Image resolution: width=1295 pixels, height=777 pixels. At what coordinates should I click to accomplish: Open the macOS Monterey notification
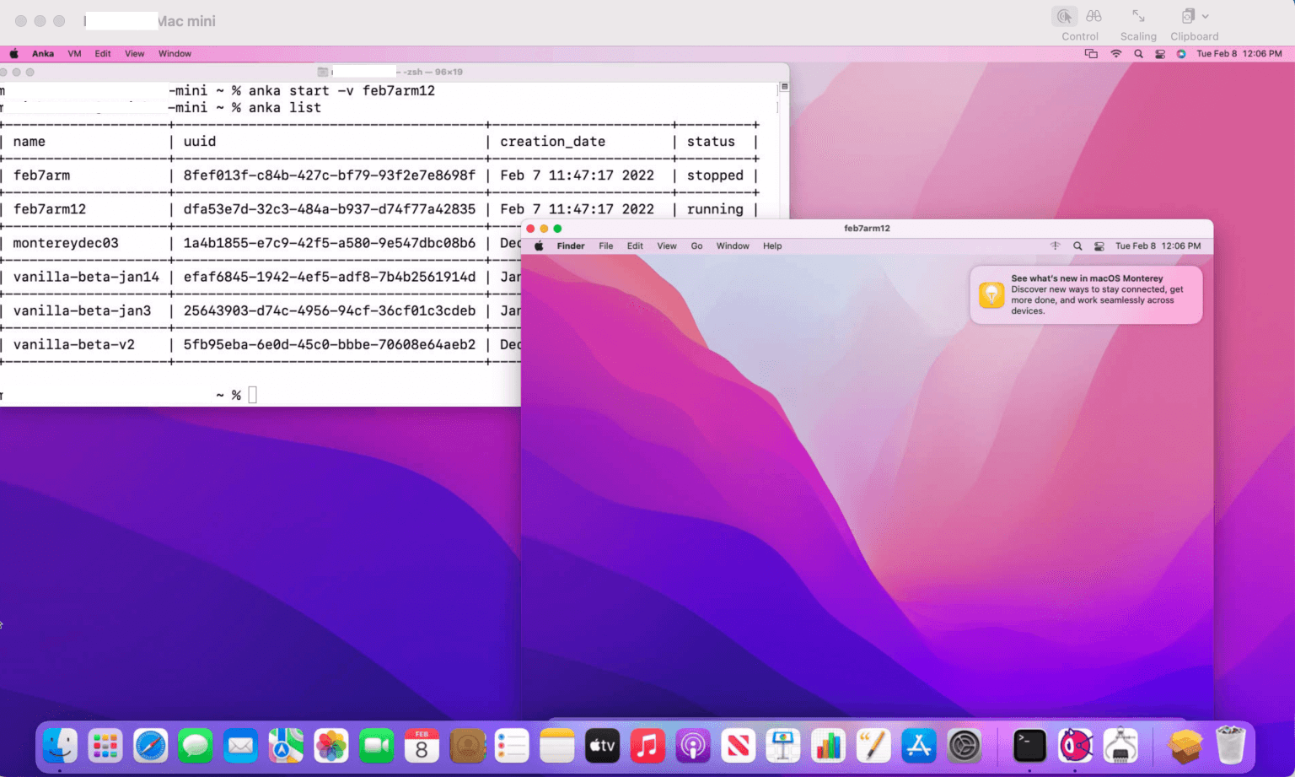tap(1086, 294)
